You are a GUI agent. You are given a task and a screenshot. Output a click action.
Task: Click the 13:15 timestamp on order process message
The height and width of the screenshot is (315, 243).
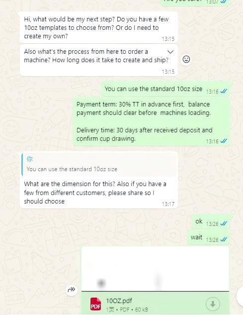tap(168, 72)
